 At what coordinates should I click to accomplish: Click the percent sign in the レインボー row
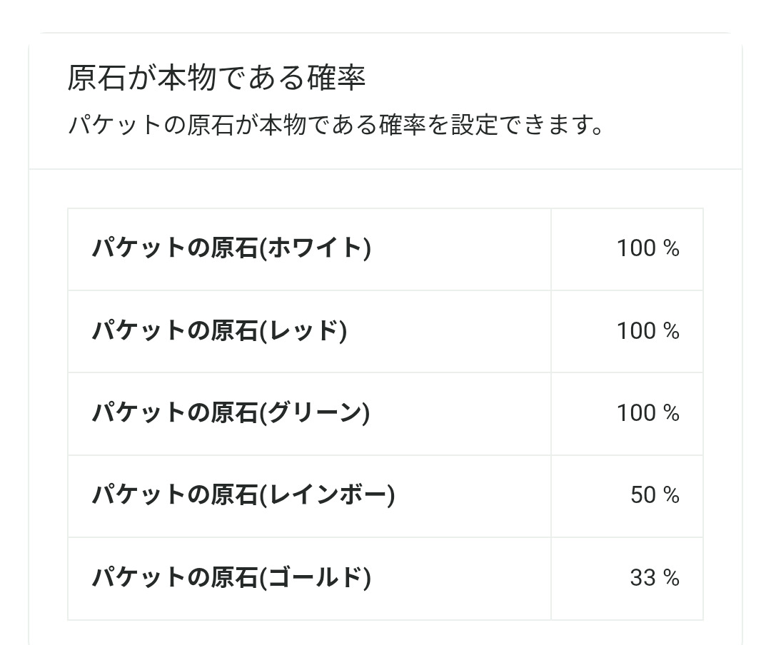pos(671,495)
